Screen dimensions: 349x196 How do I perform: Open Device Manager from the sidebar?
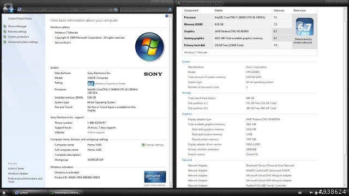pos(17,26)
